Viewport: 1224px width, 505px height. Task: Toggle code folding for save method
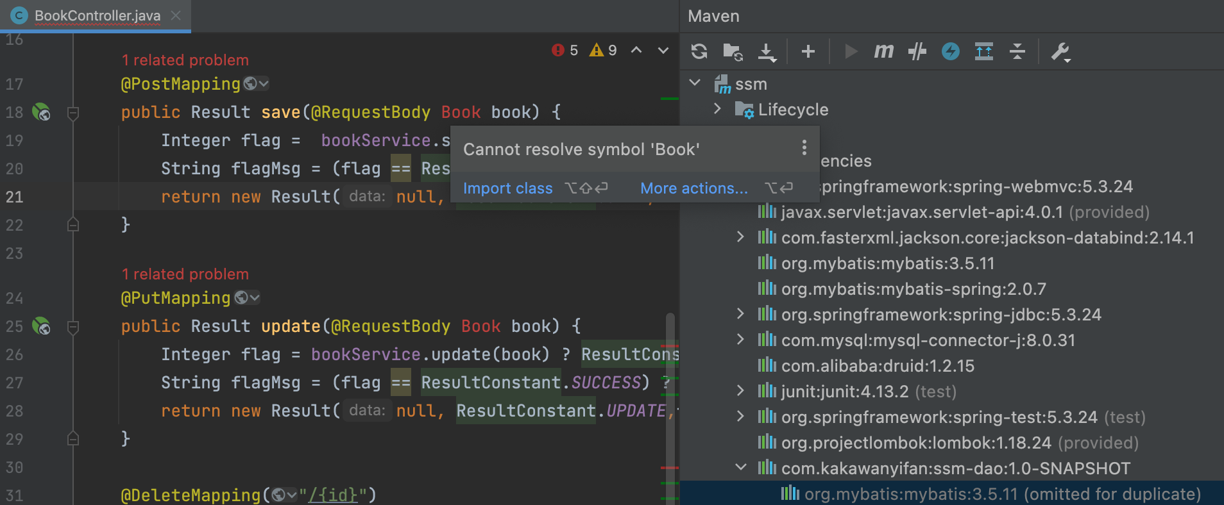point(73,113)
